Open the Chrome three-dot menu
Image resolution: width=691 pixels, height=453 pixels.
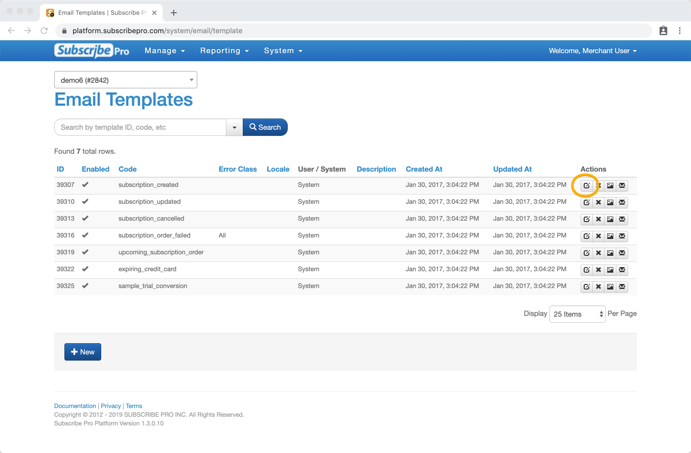680,31
